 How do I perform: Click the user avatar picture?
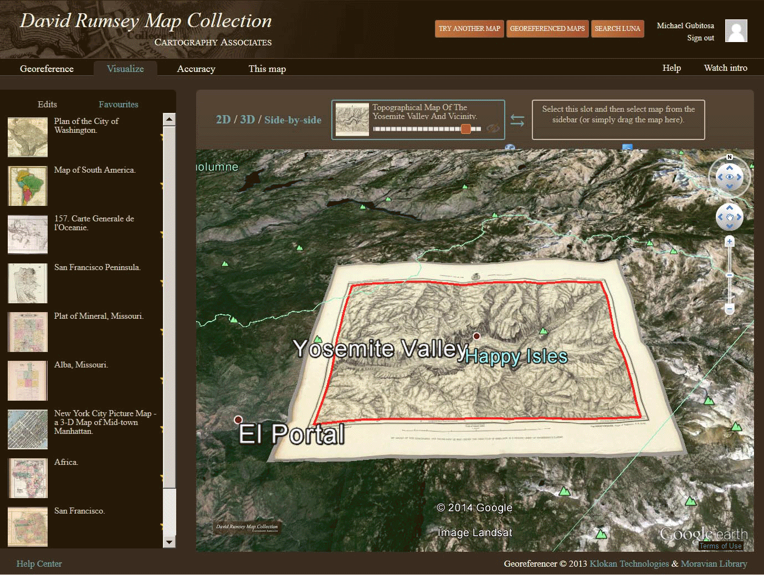(736, 30)
